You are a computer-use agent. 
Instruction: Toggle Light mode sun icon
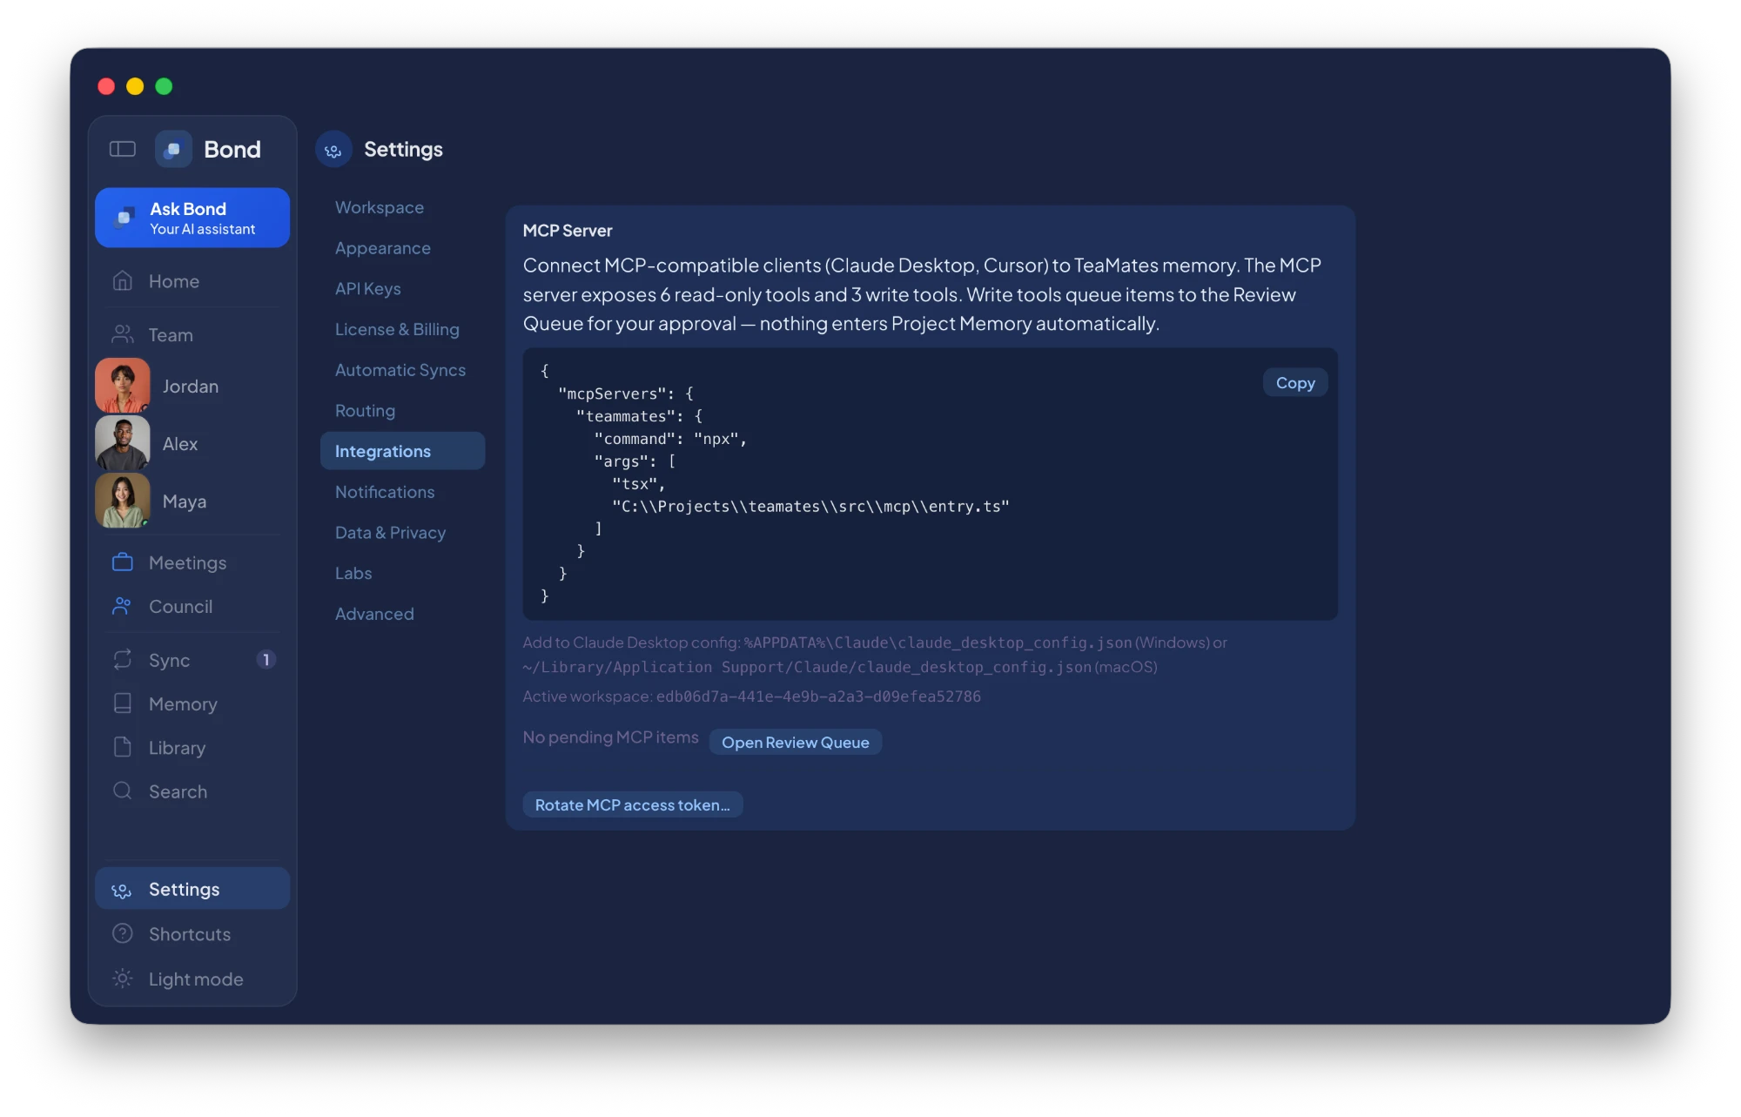pyautogui.click(x=123, y=979)
